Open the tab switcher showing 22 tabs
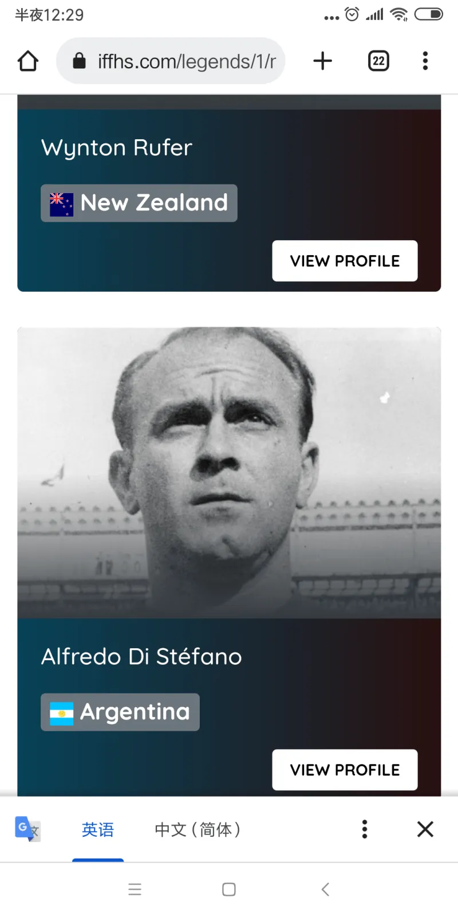The height and width of the screenshot is (917, 458). coord(378,61)
